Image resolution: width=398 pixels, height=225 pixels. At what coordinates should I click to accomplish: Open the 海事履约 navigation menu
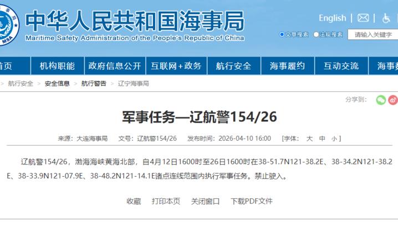click(287, 66)
